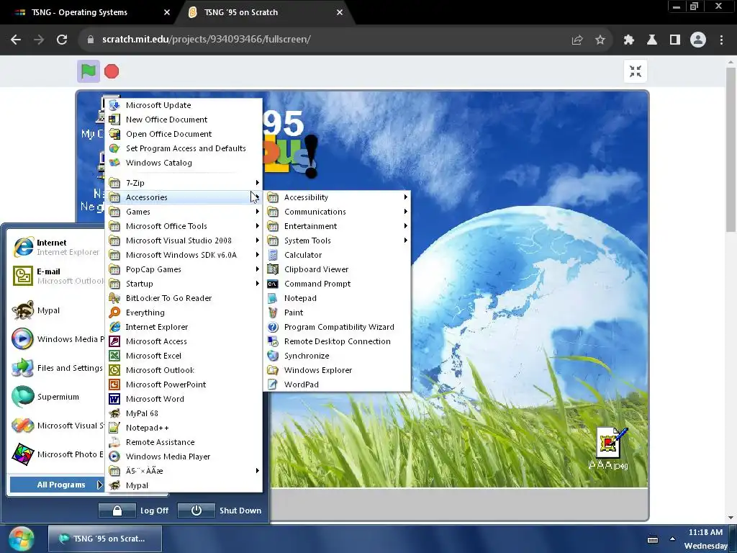Screen dimensions: 737x553
Task: Expand Accessibility submenu arrow
Action: click(x=405, y=197)
